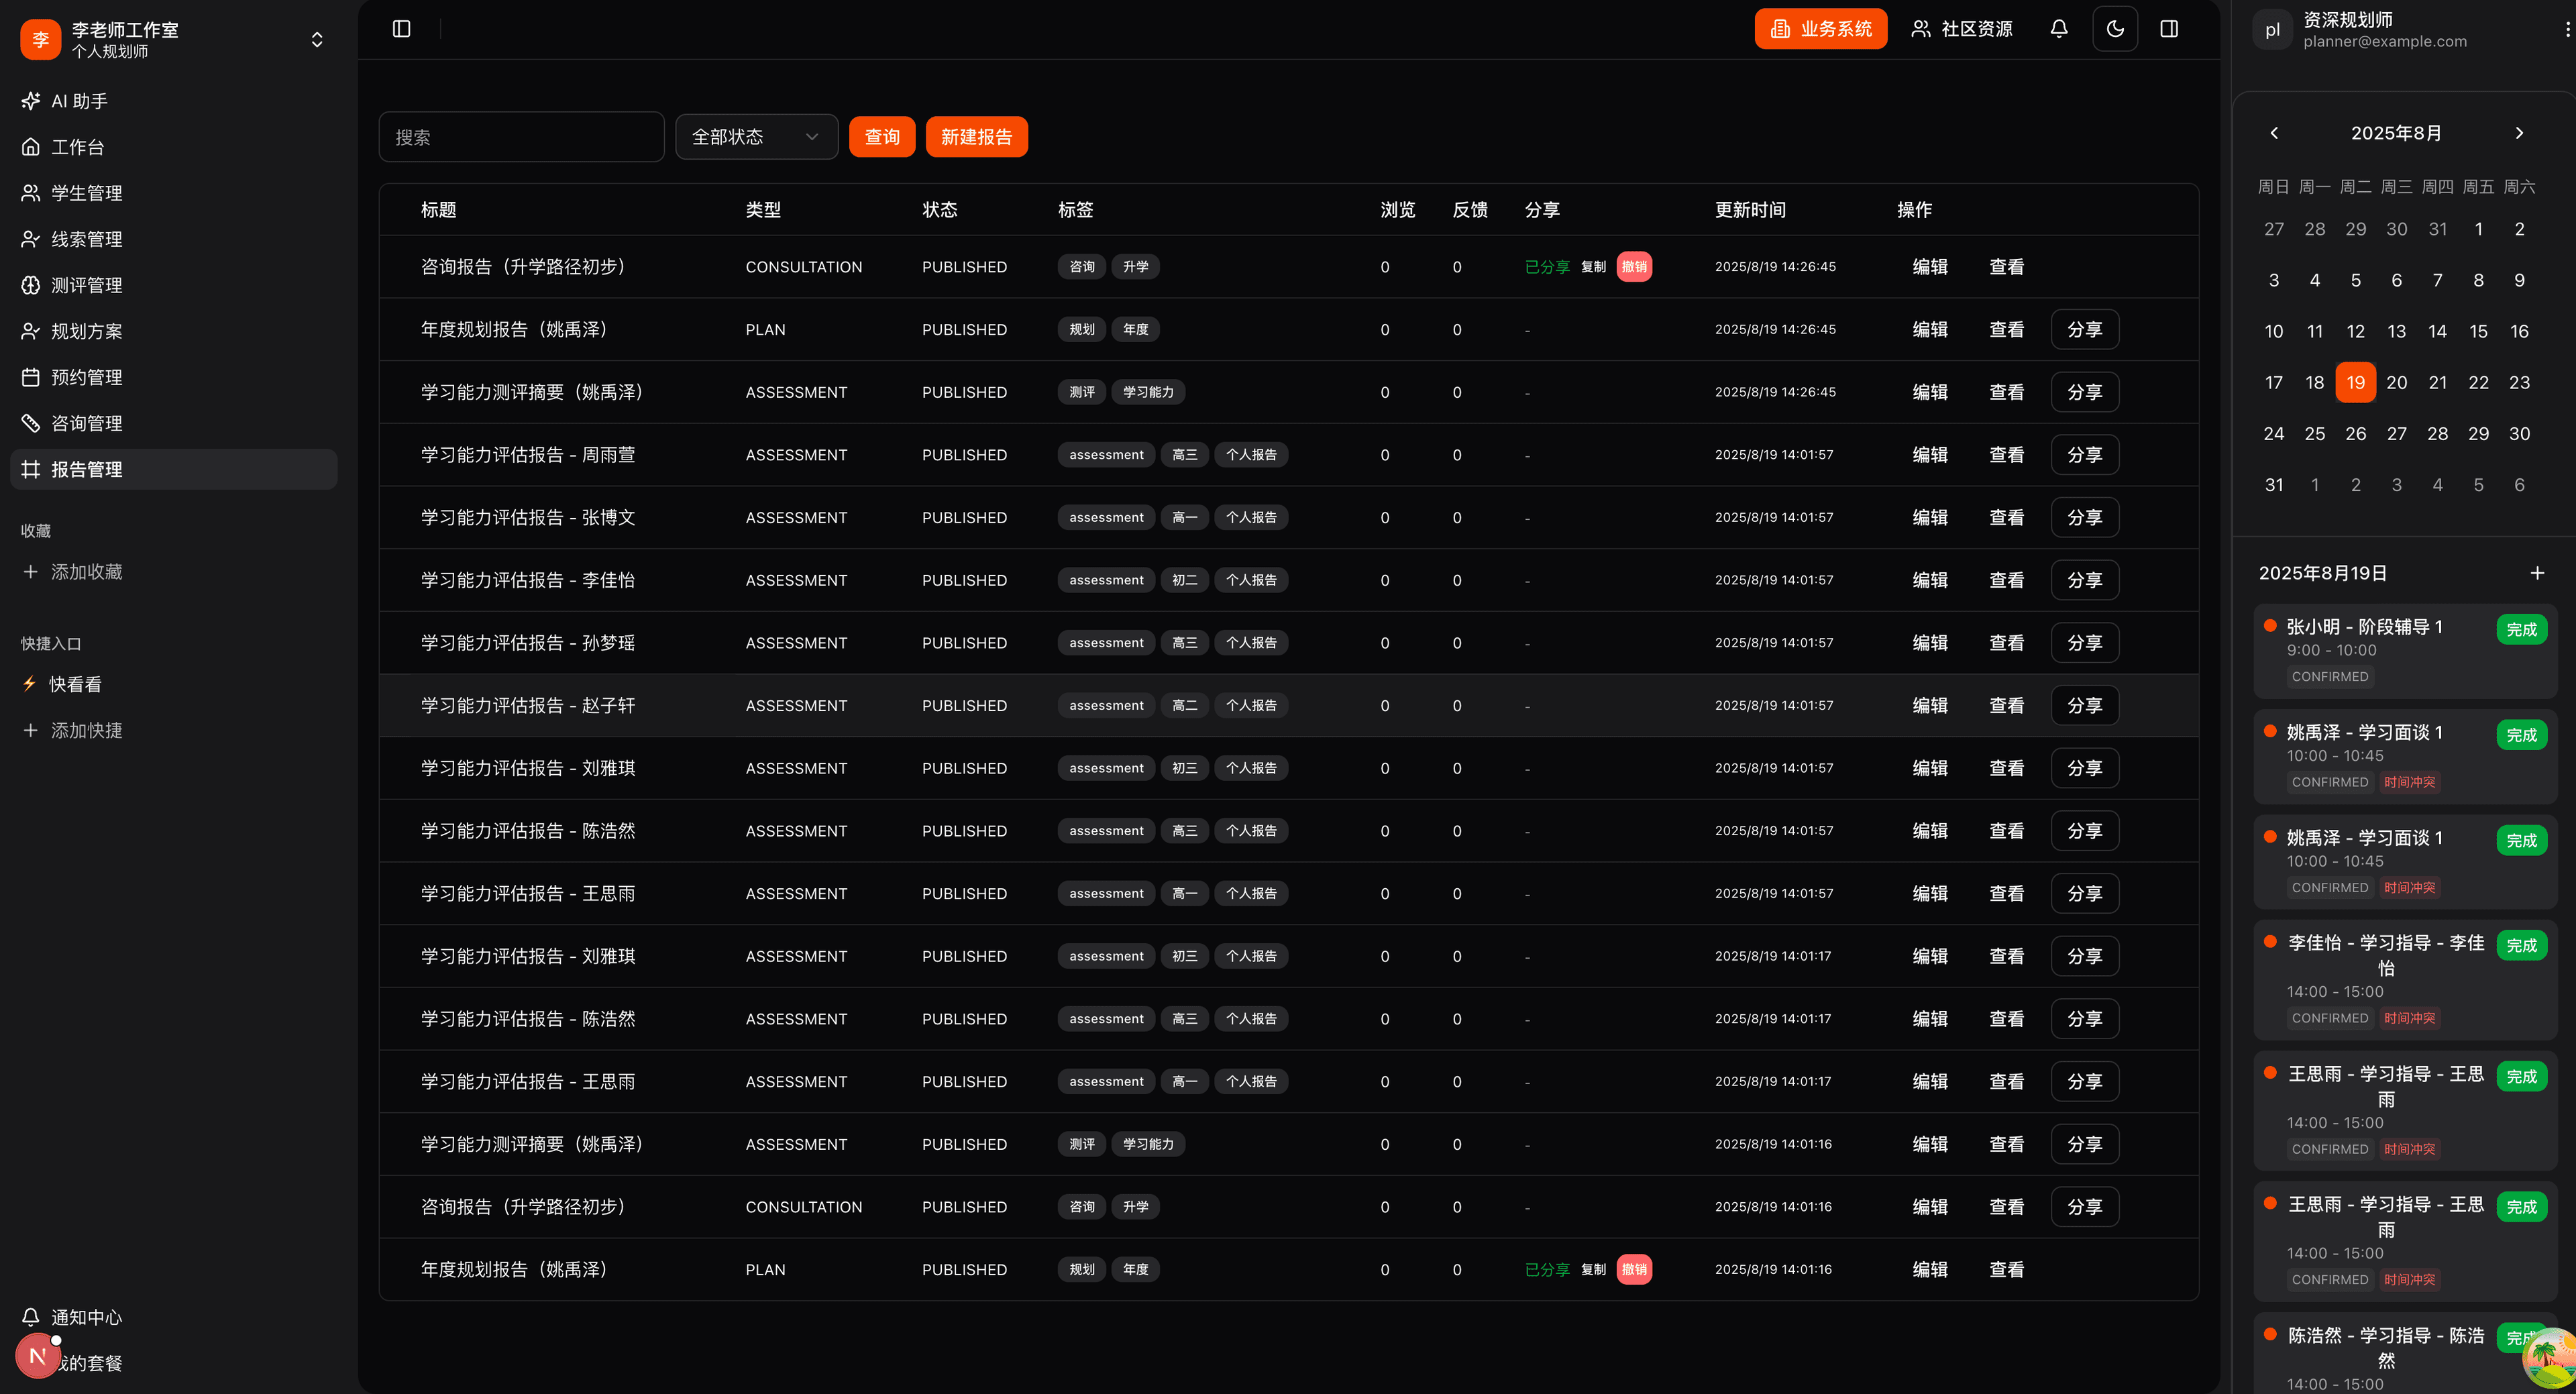Viewport: 2576px width, 1394px height.
Task: Click 撤销 on first shared report row
Action: [1633, 267]
